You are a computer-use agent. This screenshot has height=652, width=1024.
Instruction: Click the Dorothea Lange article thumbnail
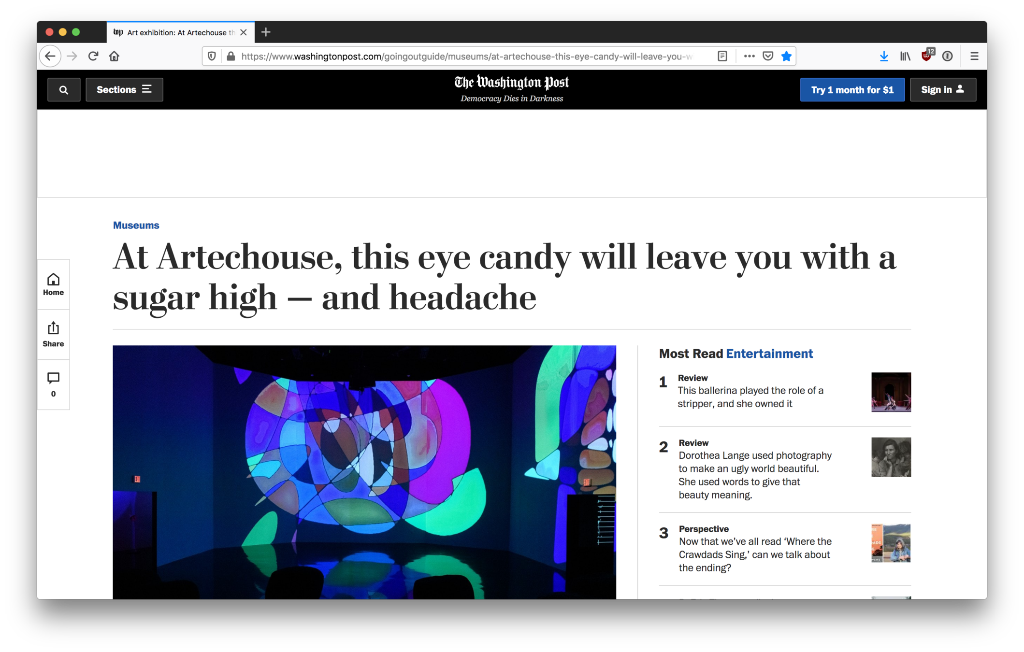(891, 457)
